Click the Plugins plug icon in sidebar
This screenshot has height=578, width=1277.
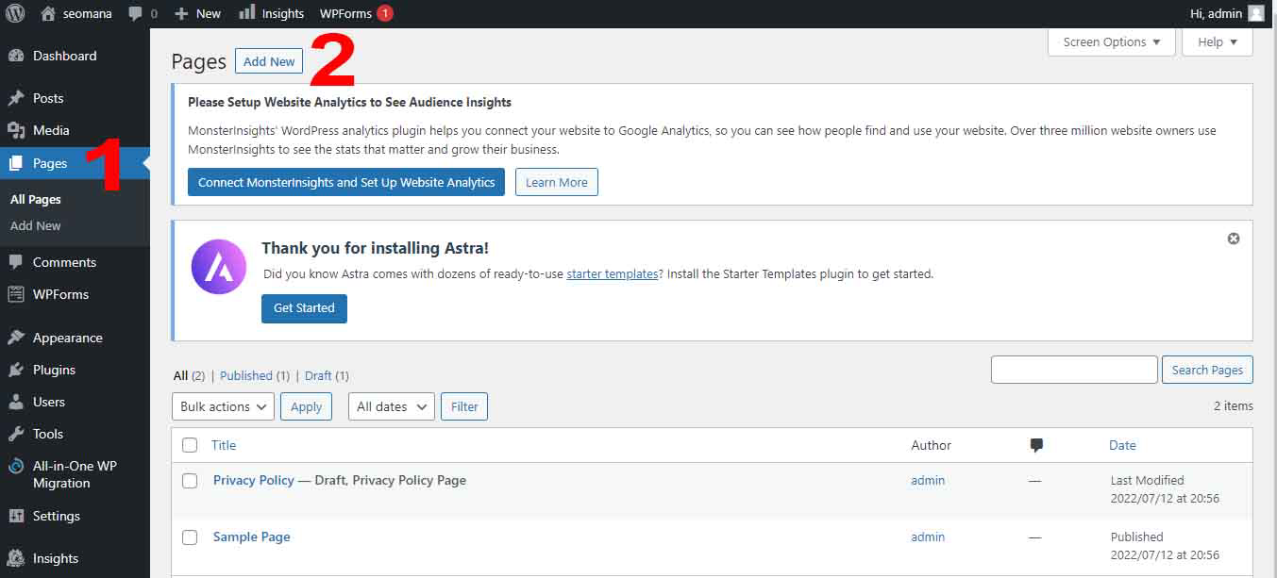(16, 370)
